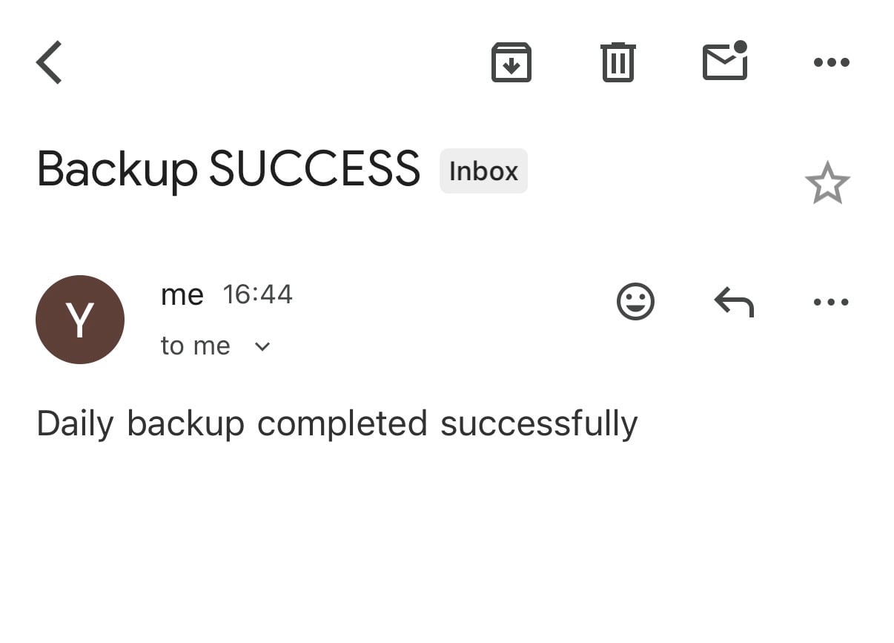
Task: Open the sender profile by clicking 'me'
Action: [x=182, y=294]
